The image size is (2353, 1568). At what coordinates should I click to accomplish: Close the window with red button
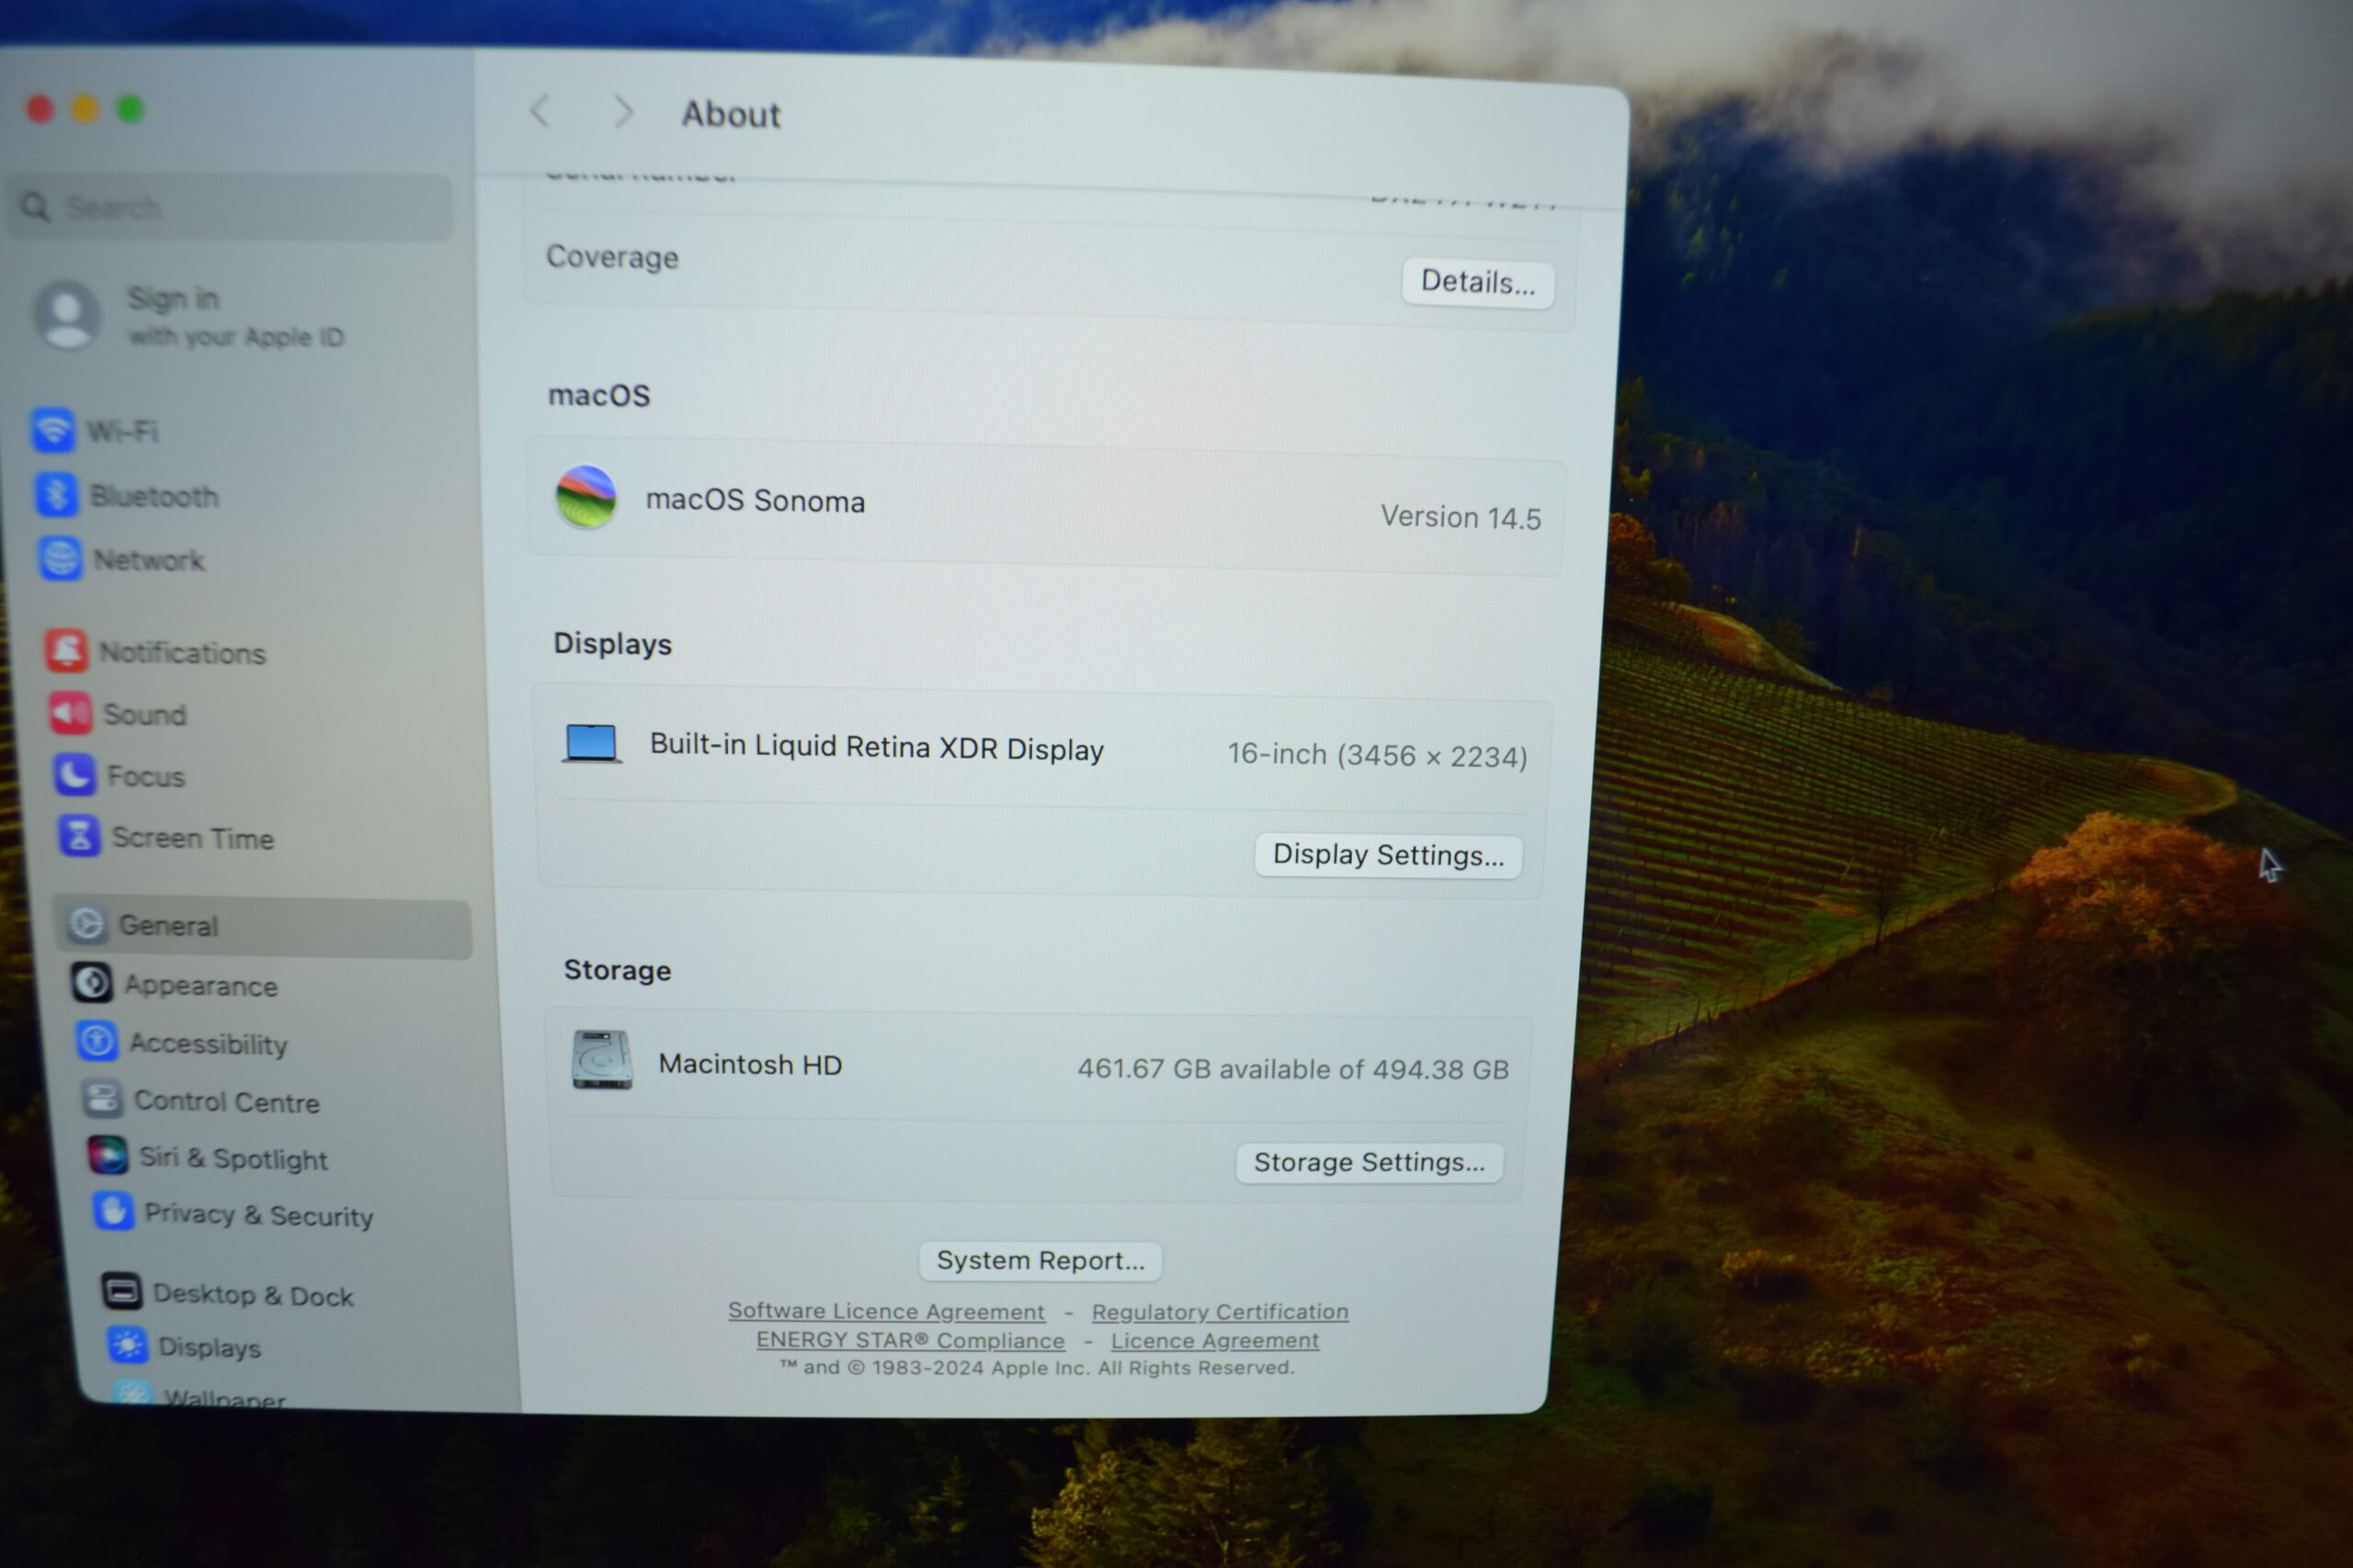(40, 109)
